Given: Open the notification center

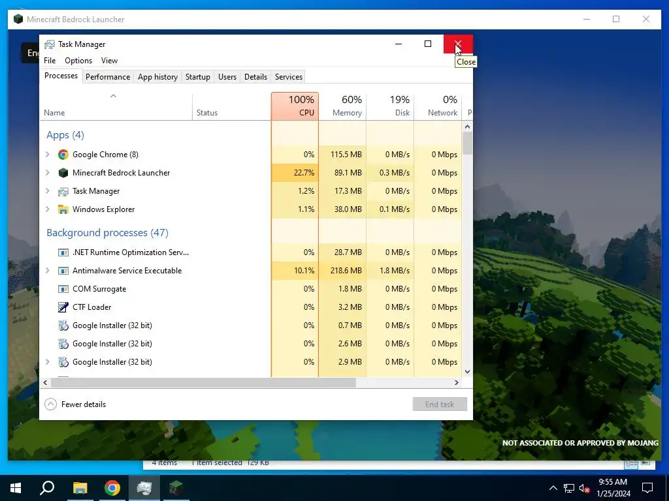Looking at the screenshot, I should click(647, 488).
